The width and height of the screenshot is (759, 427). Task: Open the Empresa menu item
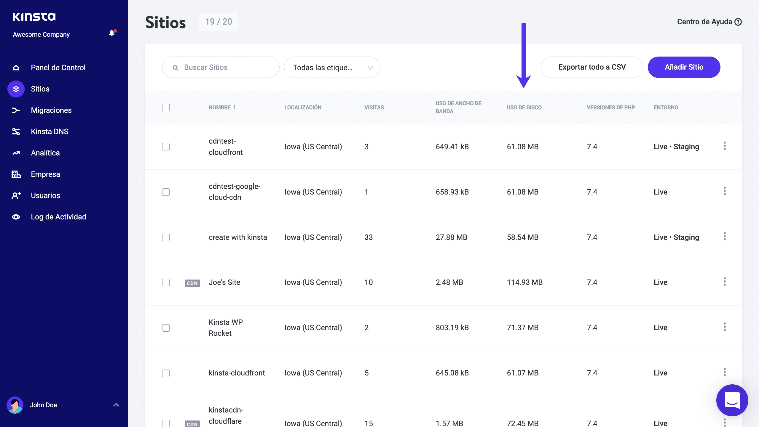click(45, 174)
